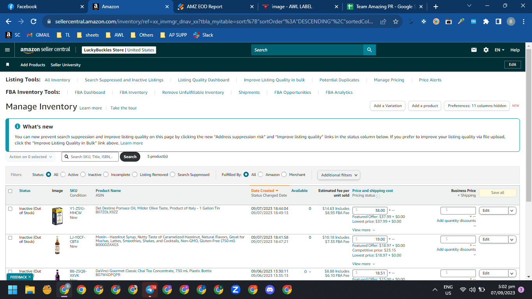The image size is (532, 299).
Task: Open the Chrome Extensions puzzle icon
Action: click(486, 21)
